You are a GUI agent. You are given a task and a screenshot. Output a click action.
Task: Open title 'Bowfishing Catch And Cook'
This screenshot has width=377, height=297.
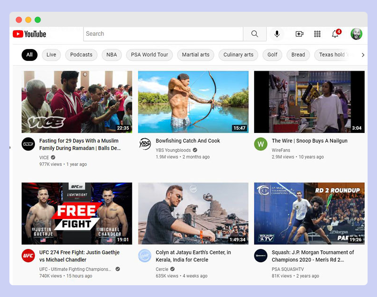[188, 140]
